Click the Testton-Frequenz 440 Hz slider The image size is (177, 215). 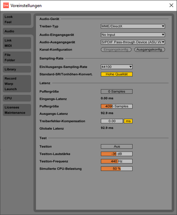pyautogui.click(x=117, y=161)
